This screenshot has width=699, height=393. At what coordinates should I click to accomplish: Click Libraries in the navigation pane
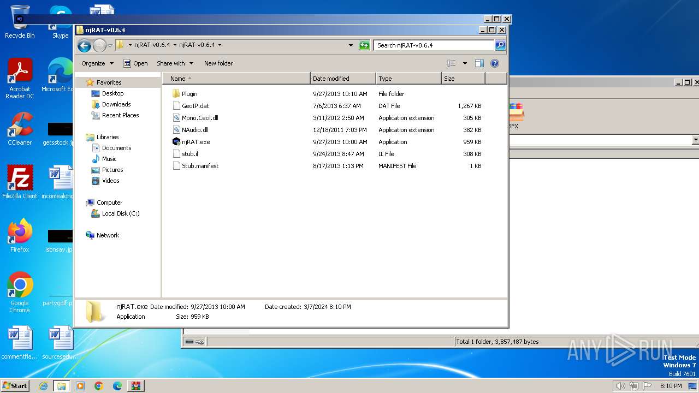(x=108, y=137)
